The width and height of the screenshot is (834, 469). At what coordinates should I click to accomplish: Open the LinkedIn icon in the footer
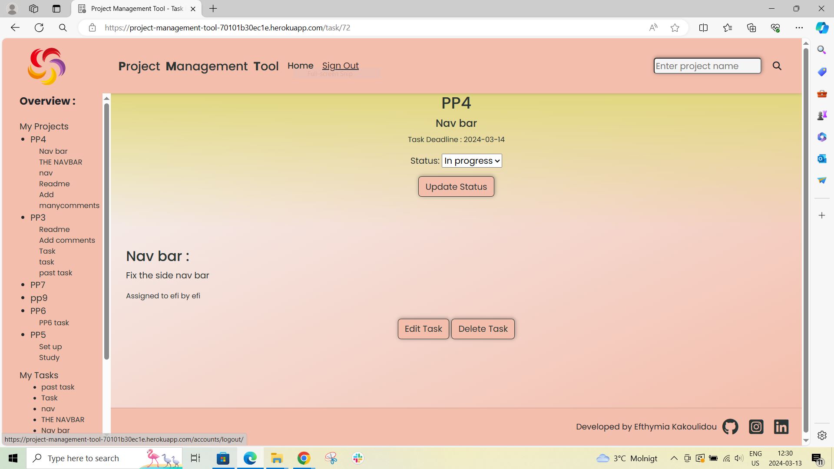[781, 426]
